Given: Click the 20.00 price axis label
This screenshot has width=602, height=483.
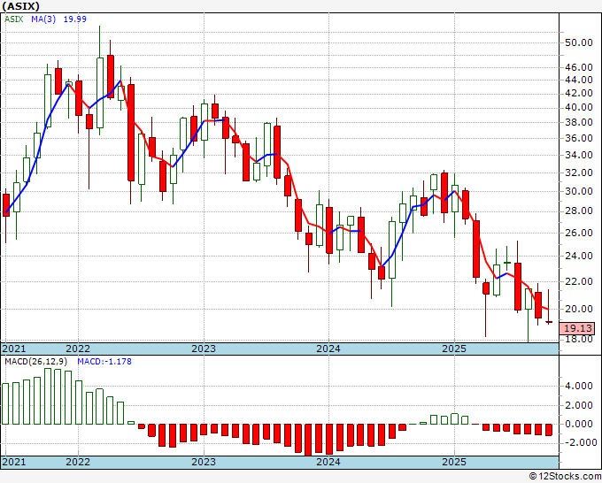Looking at the screenshot, I should point(579,309).
